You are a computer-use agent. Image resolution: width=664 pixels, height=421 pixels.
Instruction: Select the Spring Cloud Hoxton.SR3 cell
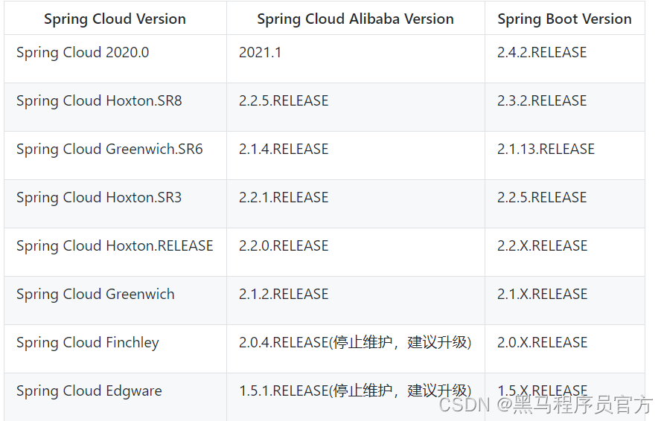pyautogui.click(x=99, y=198)
